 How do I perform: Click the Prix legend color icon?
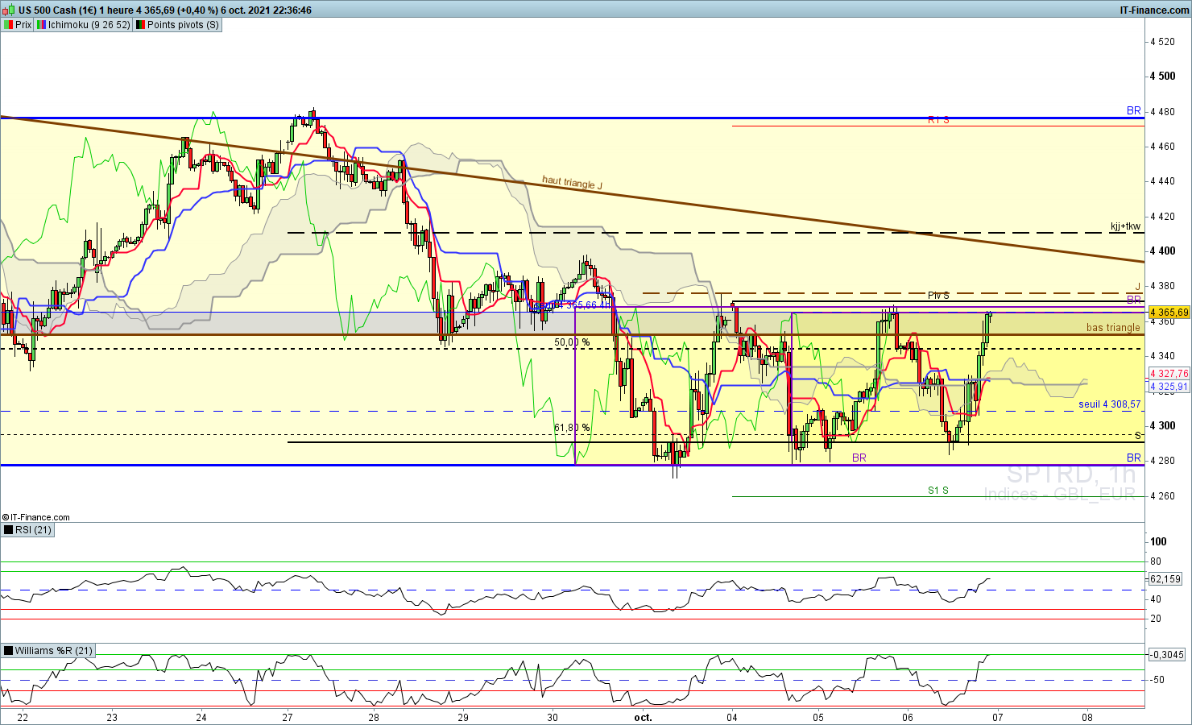point(8,25)
